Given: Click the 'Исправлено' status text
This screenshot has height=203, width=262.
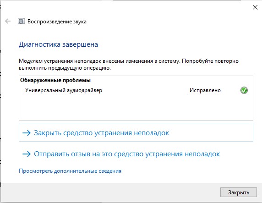Looking at the screenshot, I should tap(205, 90).
